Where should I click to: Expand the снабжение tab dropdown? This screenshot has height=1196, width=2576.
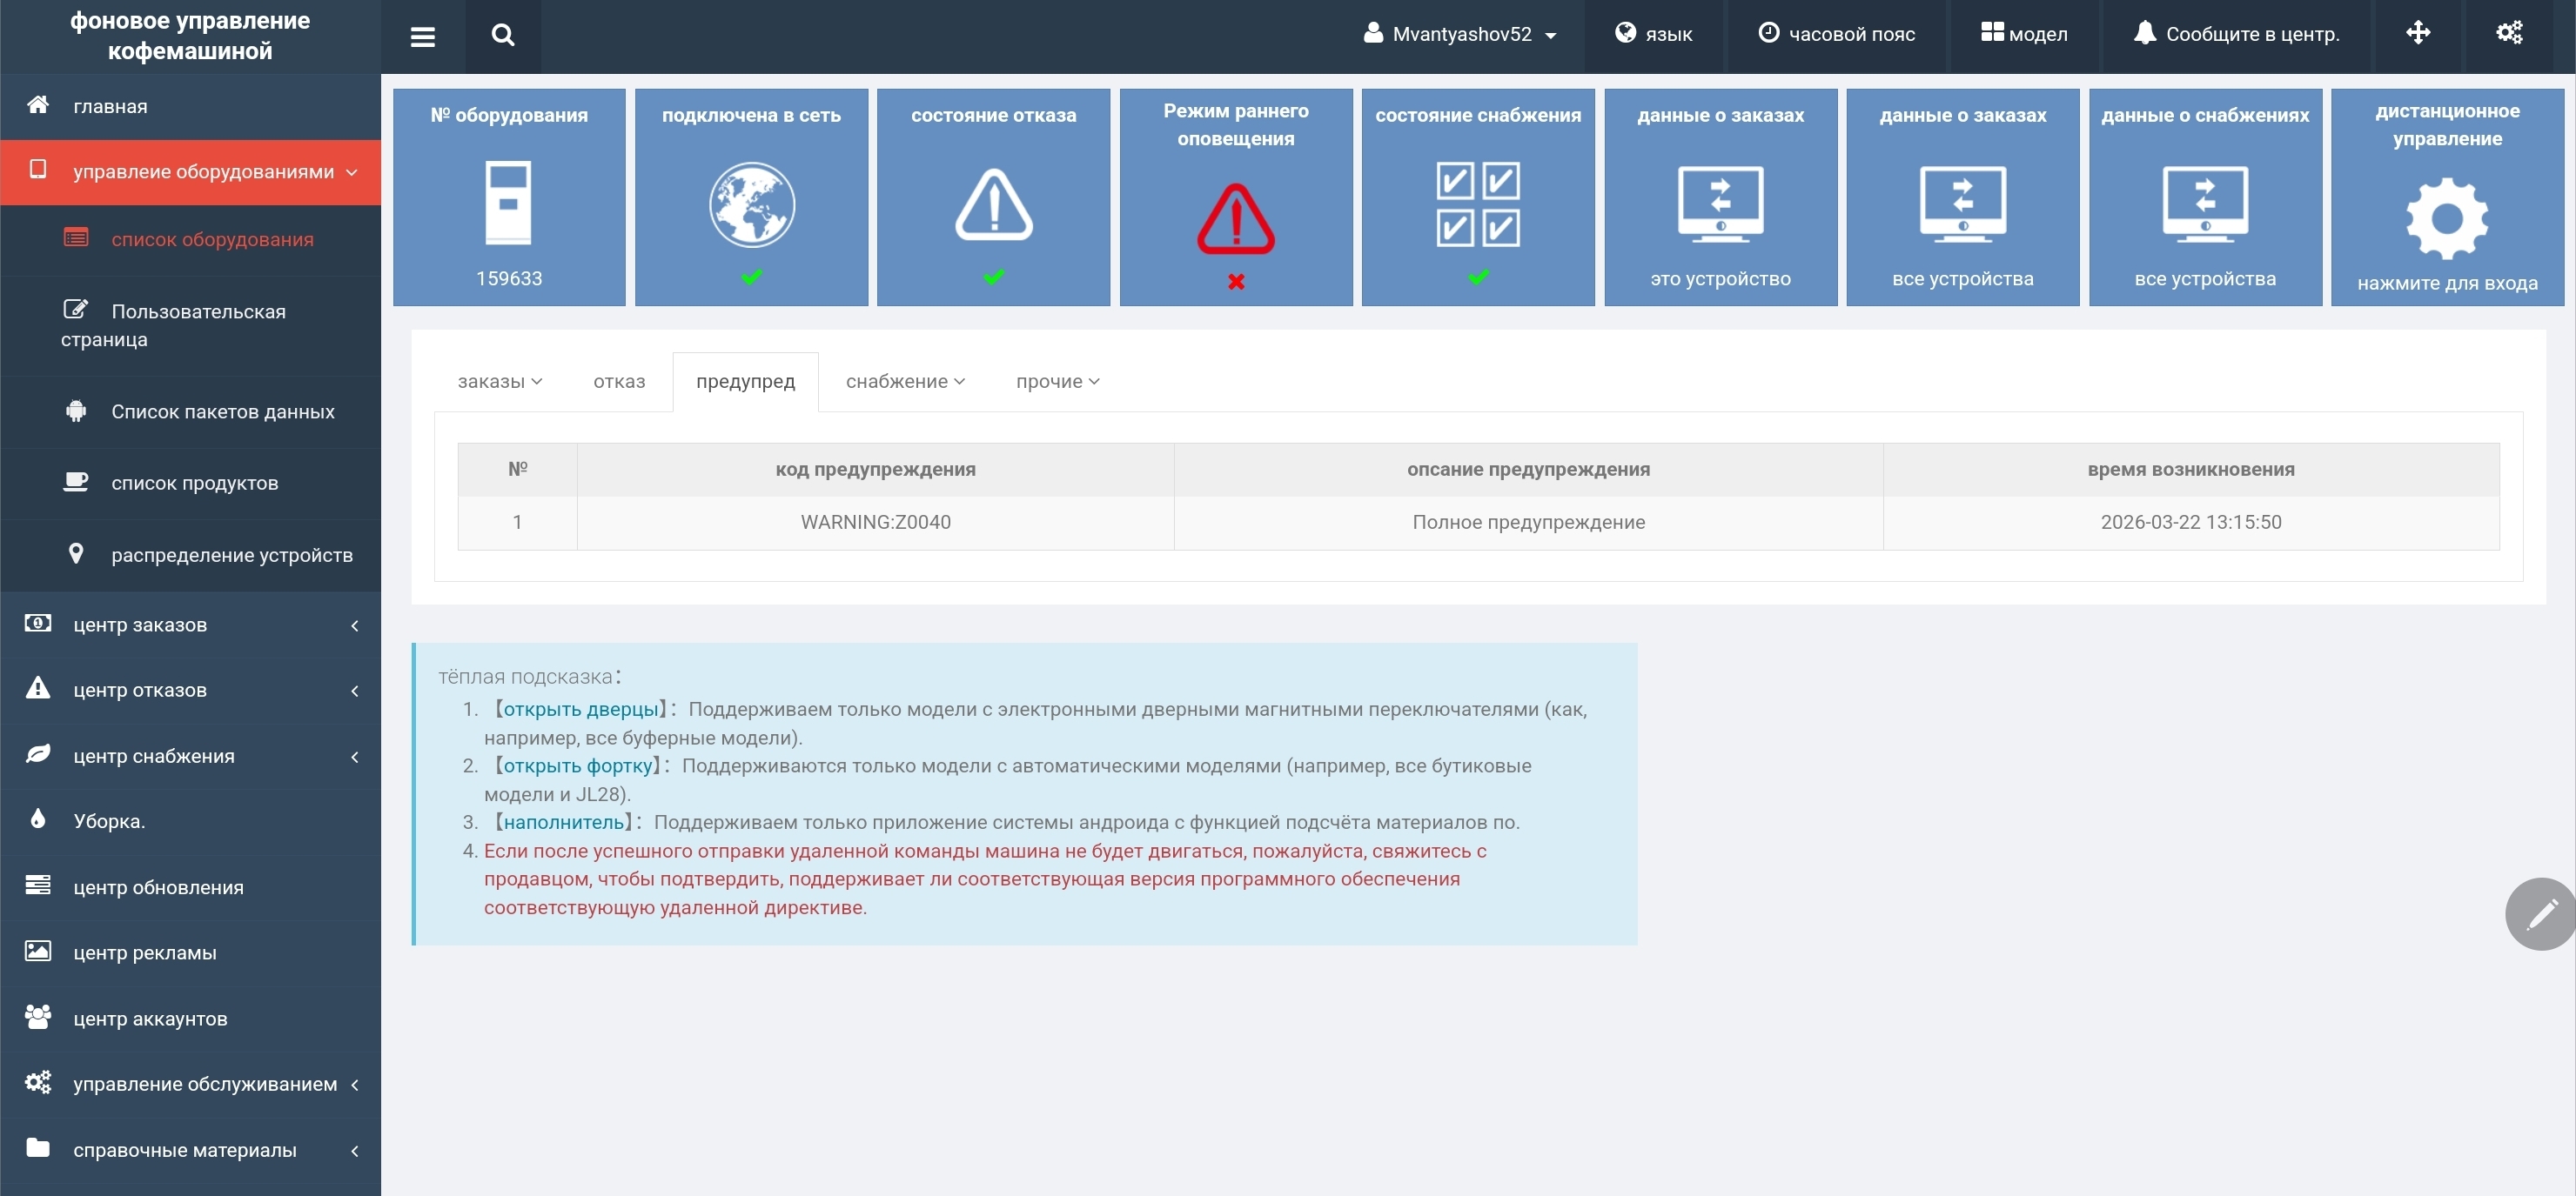point(905,382)
